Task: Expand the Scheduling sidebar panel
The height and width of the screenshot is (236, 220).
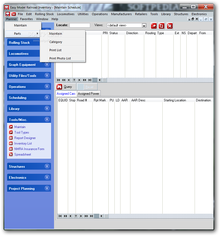Action: pos(47,97)
